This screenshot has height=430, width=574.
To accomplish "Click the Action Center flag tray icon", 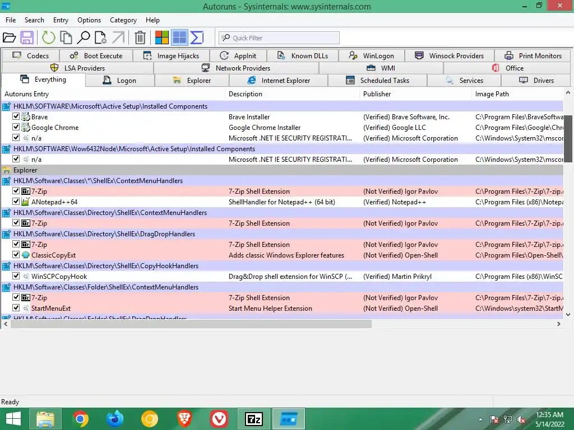I will 494,419.
